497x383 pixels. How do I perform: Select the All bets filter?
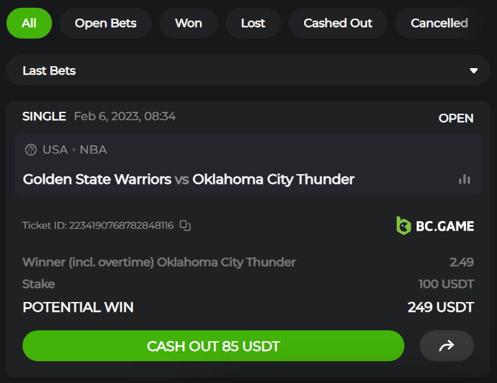point(29,23)
